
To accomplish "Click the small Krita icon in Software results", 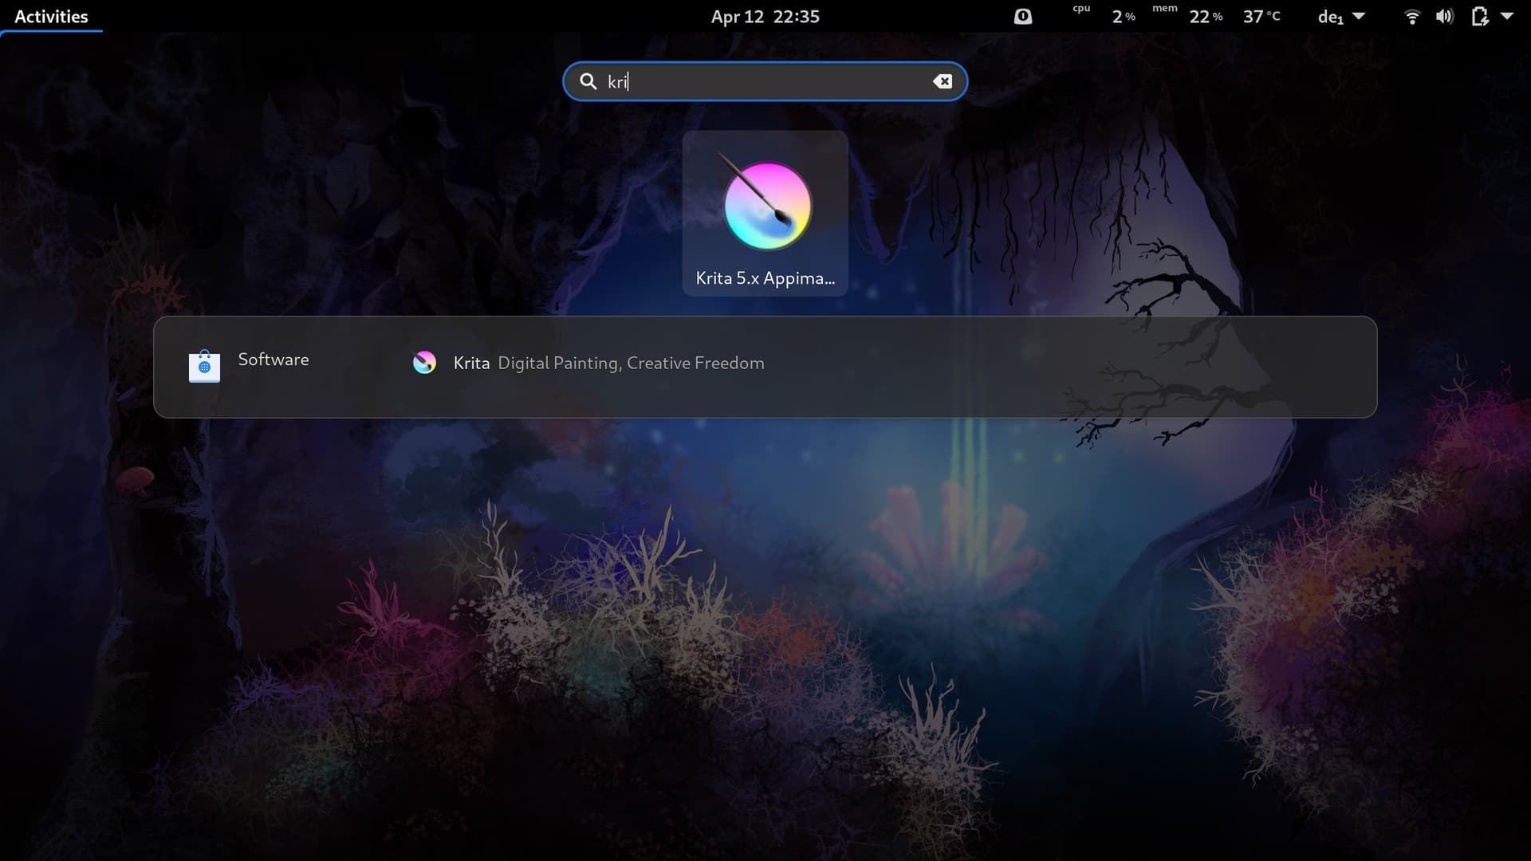I will tap(424, 363).
